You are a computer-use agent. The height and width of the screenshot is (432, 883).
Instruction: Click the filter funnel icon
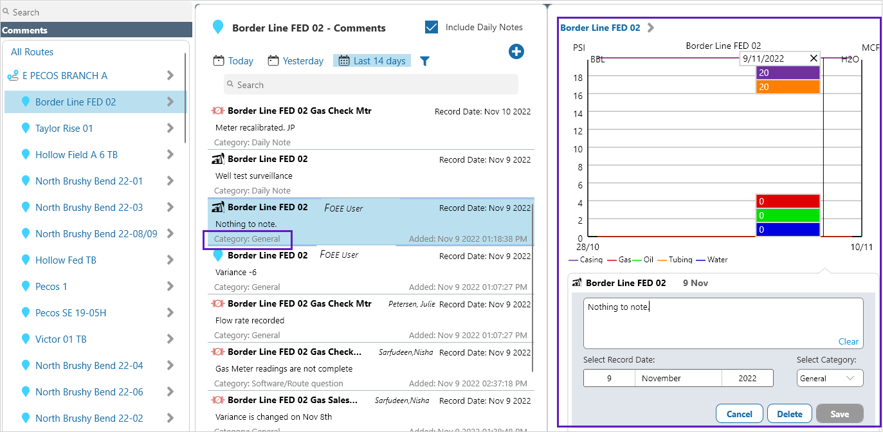[424, 61]
